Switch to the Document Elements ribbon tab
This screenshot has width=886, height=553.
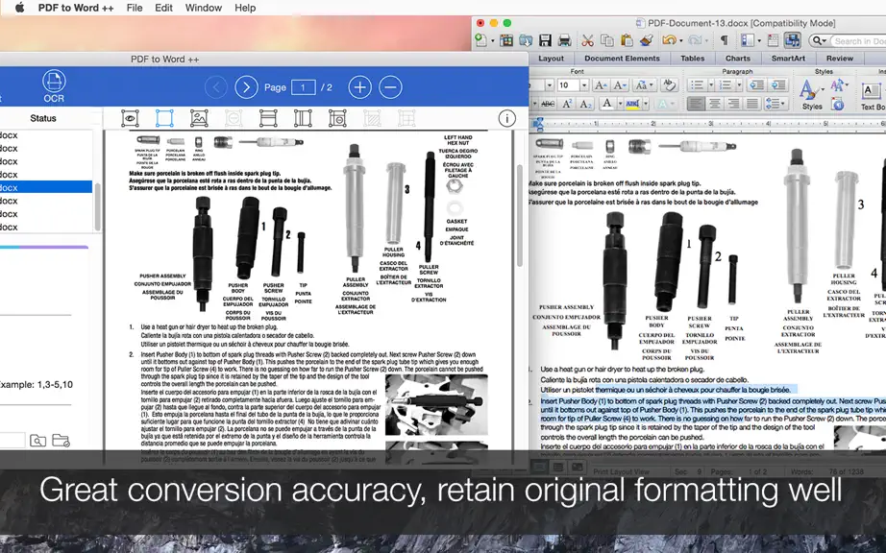[x=622, y=59]
